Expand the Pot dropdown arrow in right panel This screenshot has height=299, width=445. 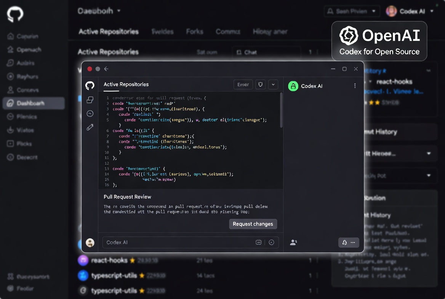point(429,175)
